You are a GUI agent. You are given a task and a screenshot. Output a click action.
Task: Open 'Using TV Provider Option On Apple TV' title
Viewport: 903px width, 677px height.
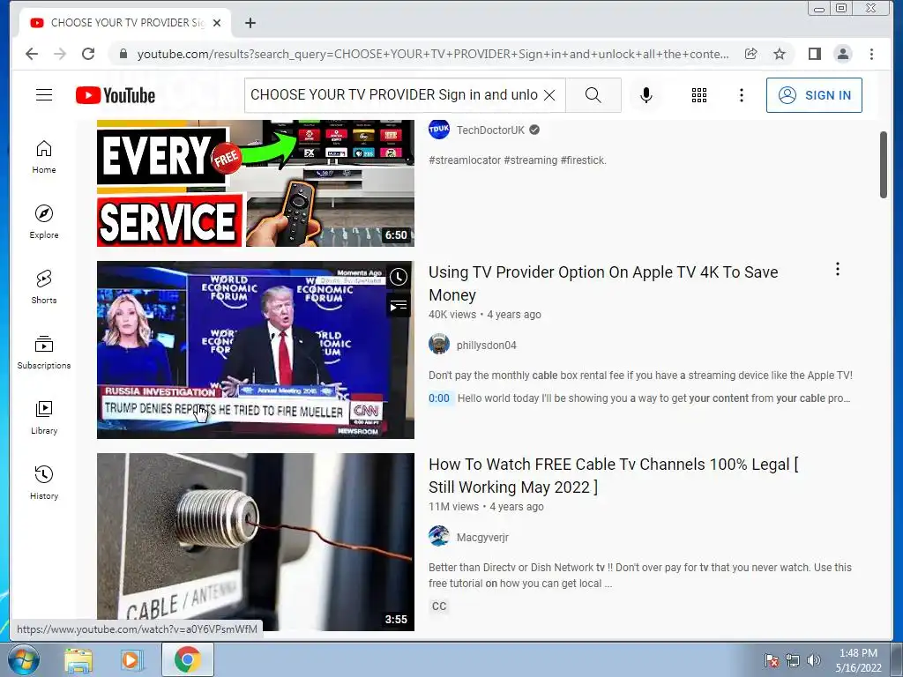pos(603,283)
